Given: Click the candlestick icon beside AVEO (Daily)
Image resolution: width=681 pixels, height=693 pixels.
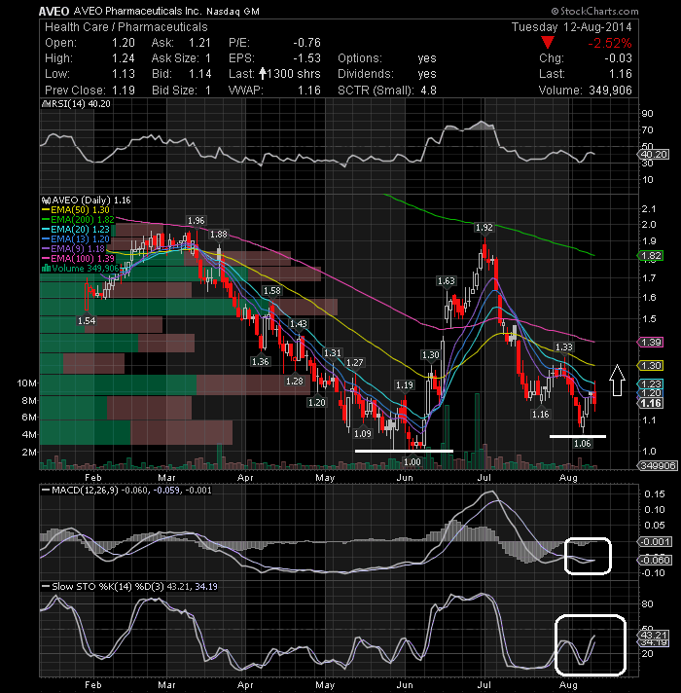Looking at the screenshot, I should pyautogui.click(x=46, y=201).
